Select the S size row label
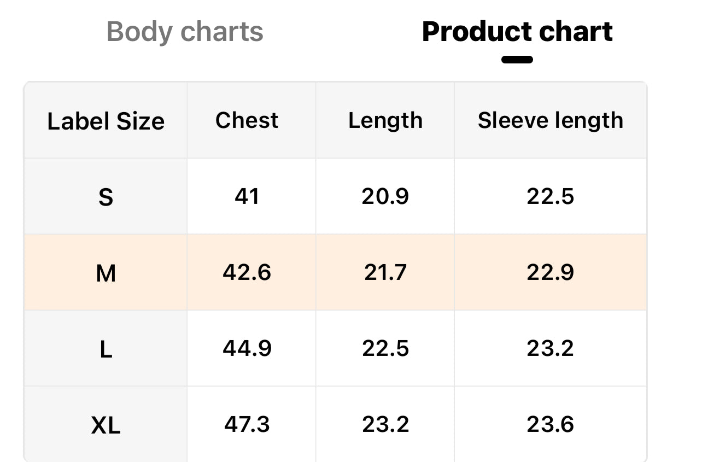Viewport: 702px width, 462px height. (106, 197)
